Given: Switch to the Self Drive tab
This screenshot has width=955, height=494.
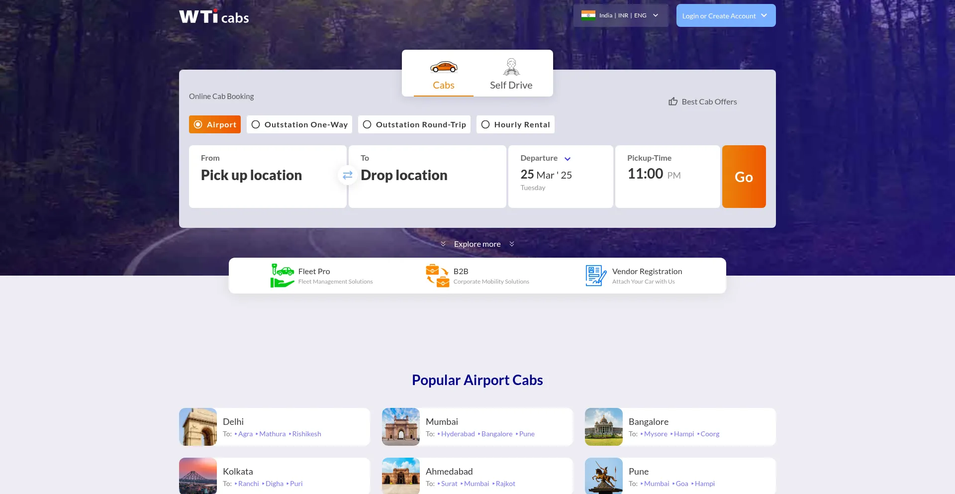Looking at the screenshot, I should click(511, 75).
